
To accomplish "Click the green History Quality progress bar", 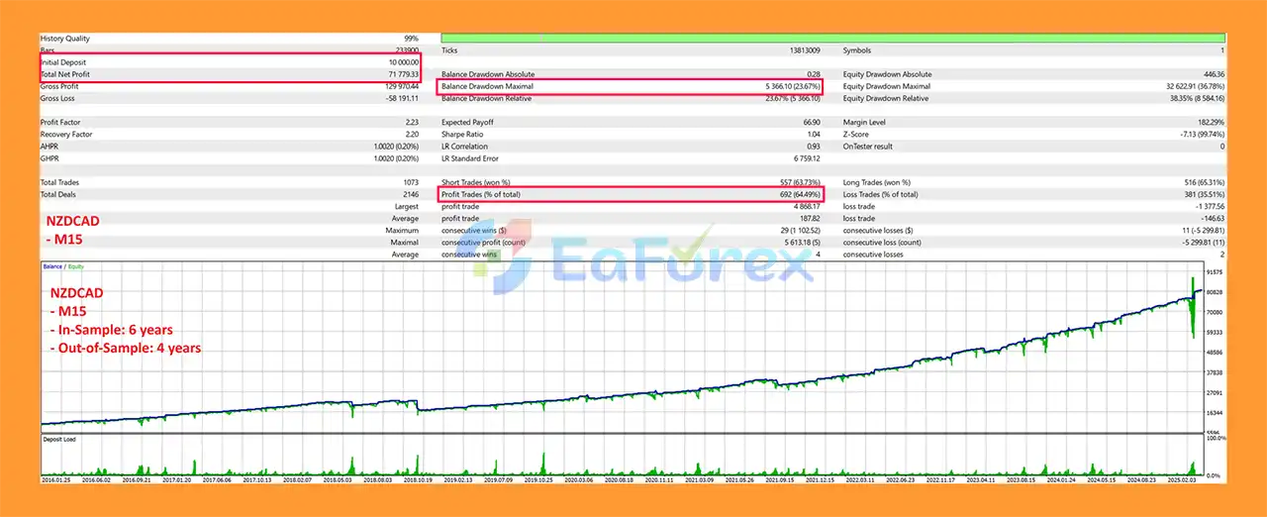I will point(831,38).
